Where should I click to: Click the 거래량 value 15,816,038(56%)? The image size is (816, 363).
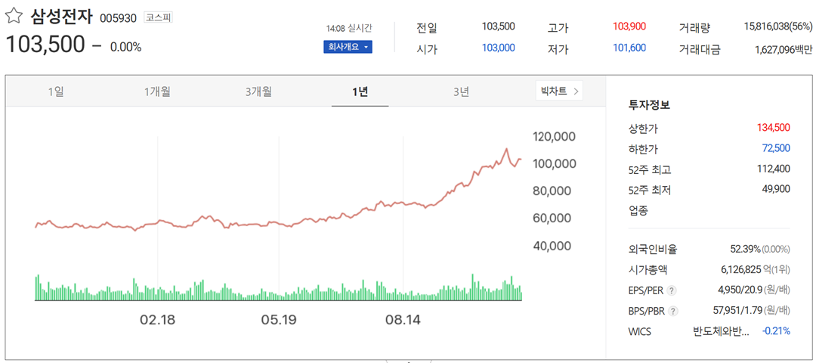click(778, 26)
